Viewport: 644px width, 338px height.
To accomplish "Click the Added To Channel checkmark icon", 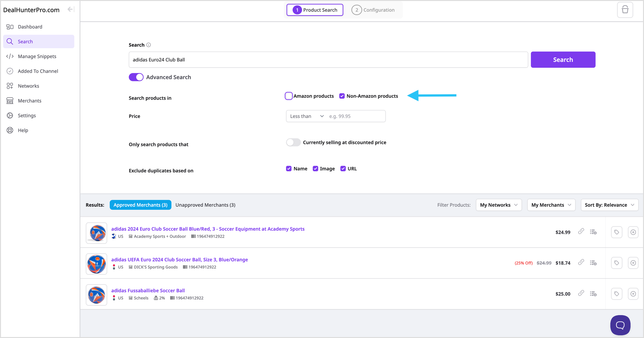I will (x=10, y=71).
